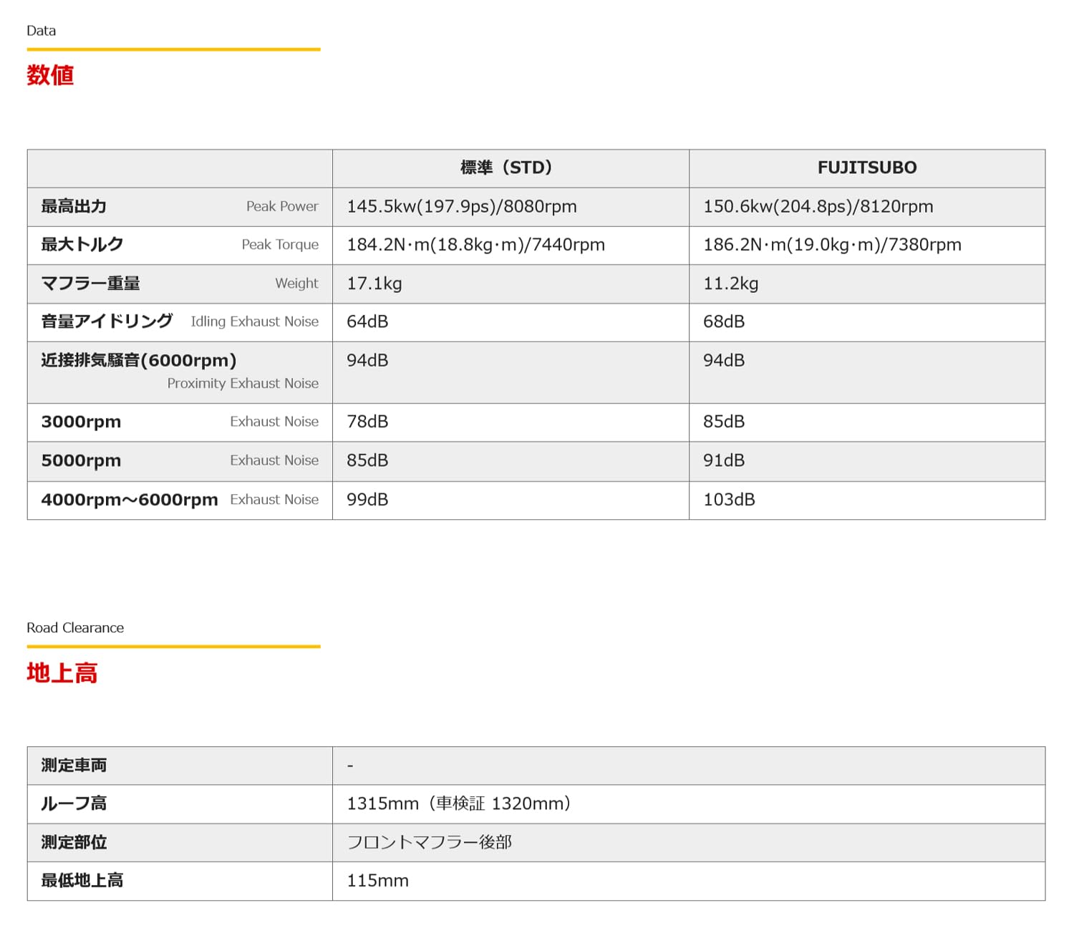Click 'Exhaust Noise' label in the 5000rpm row
The image size is (1074, 933).
tap(274, 460)
